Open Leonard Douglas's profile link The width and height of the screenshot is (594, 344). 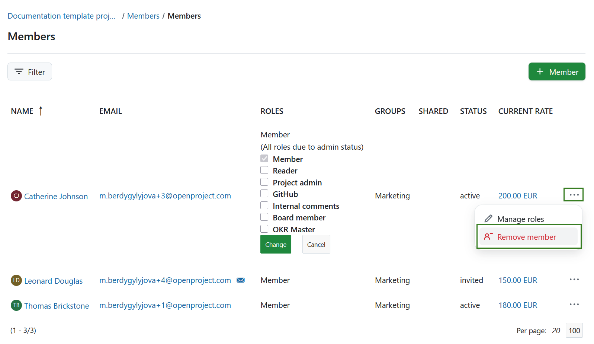tap(53, 281)
